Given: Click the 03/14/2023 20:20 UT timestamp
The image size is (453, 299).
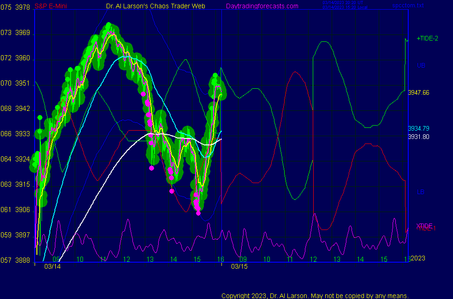Looking at the screenshot, I should click(x=343, y=3).
